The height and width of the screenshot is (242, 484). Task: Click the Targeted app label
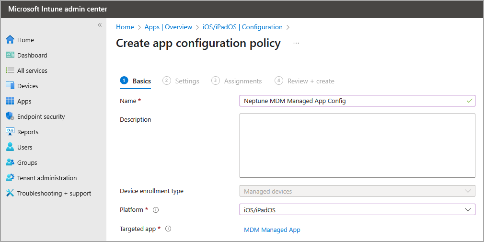(138, 229)
